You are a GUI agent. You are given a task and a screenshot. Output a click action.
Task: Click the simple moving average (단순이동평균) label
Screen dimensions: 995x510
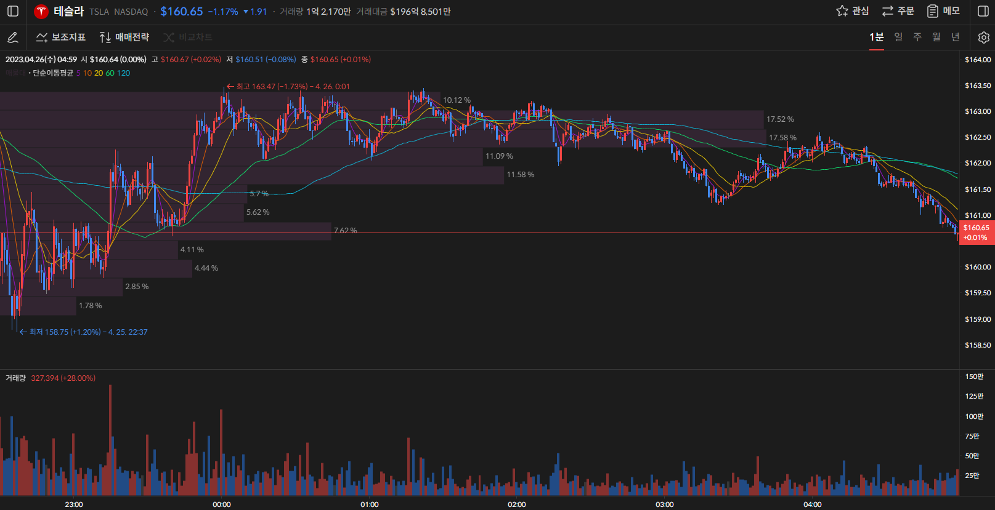pos(53,73)
